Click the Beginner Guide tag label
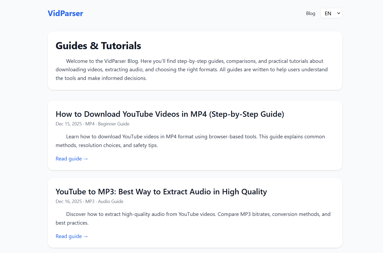The image size is (383, 253). point(114,124)
